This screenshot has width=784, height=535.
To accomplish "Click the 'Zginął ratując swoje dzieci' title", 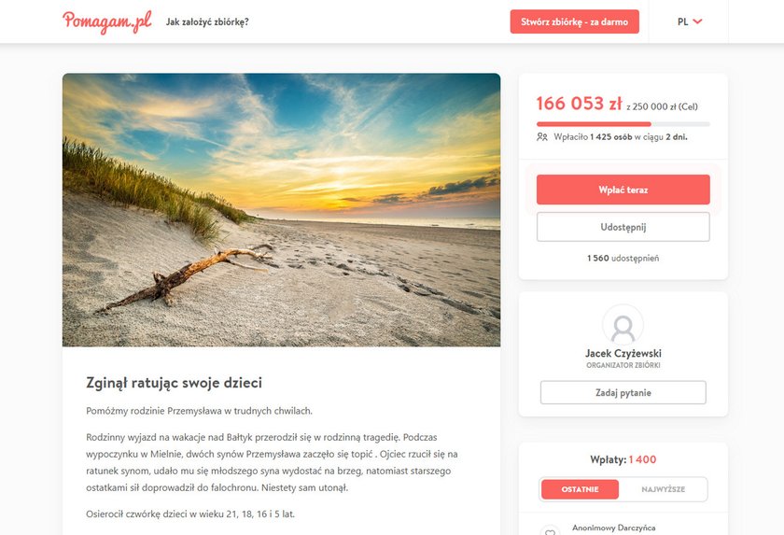I will [x=174, y=383].
